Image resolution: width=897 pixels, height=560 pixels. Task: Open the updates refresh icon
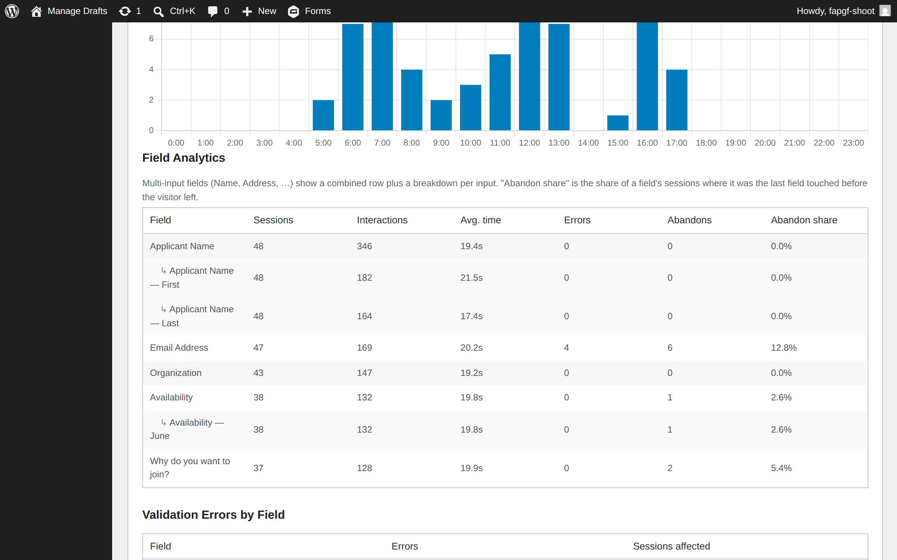click(125, 11)
